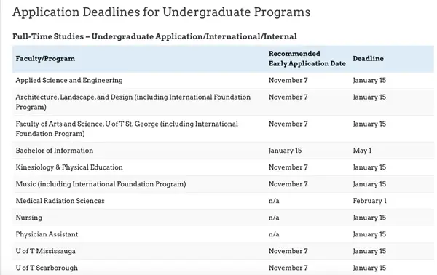The height and width of the screenshot is (275, 437).
Task: Click Architecture, Landscape, and Design program text
Action: pyautogui.click(x=133, y=102)
